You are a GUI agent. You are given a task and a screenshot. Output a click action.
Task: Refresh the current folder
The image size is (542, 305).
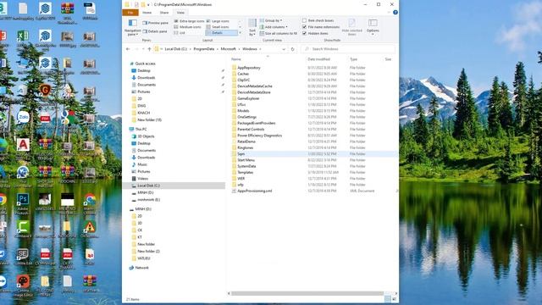tap(292, 49)
